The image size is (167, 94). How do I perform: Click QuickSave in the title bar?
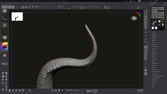click(125, 1)
